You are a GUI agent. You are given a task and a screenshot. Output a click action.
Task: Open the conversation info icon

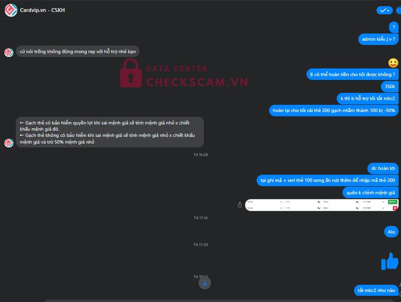pos(399,11)
